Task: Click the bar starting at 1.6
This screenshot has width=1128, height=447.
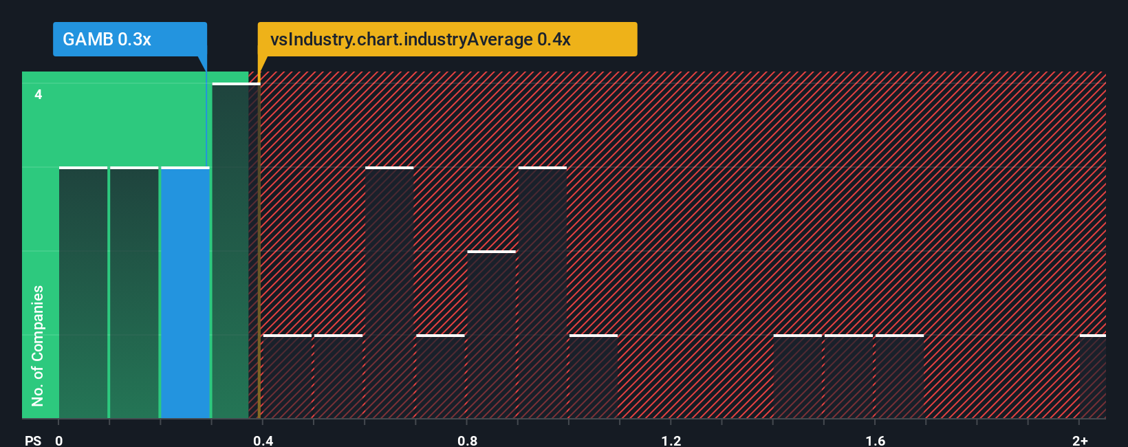Action: (900, 376)
